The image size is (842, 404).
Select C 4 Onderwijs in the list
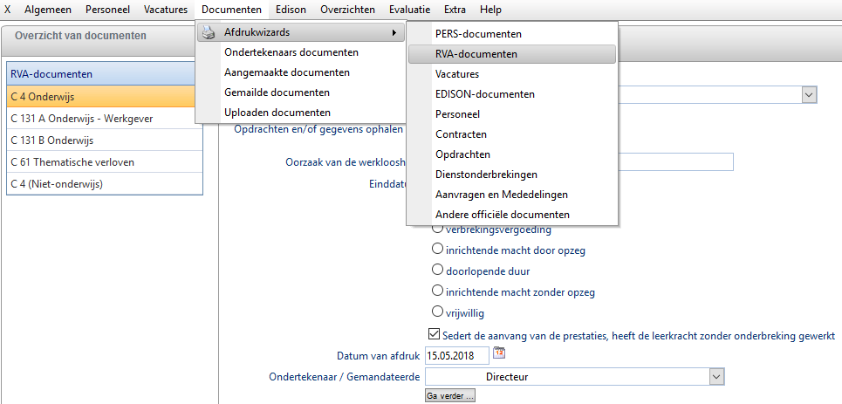[x=105, y=97]
